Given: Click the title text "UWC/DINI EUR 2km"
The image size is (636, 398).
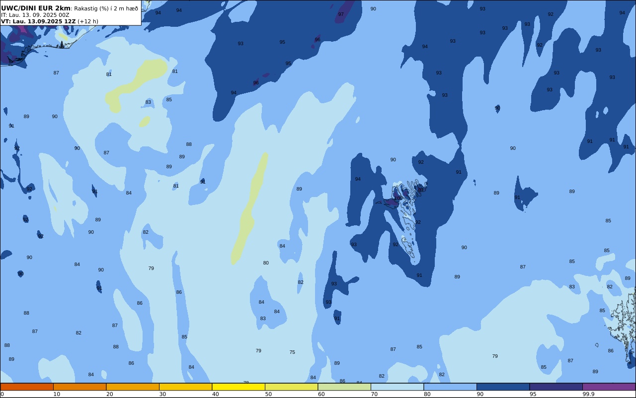Looking at the screenshot, I should (36, 8).
